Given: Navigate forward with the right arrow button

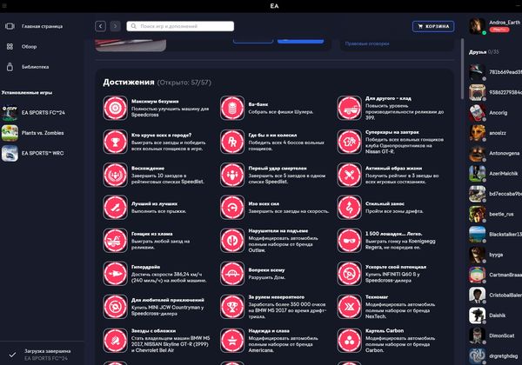Looking at the screenshot, I should point(115,26).
